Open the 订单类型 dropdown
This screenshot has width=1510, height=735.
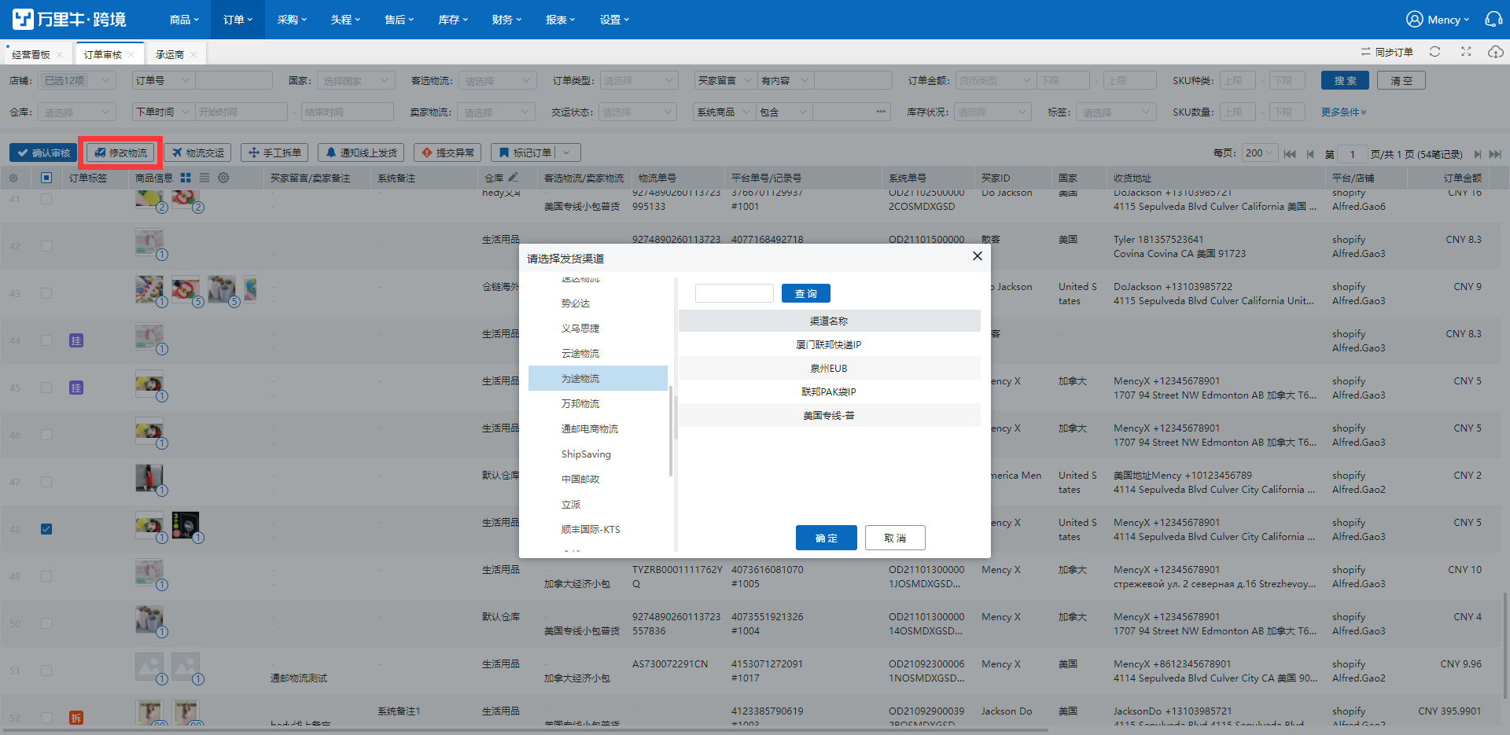coord(639,80)
